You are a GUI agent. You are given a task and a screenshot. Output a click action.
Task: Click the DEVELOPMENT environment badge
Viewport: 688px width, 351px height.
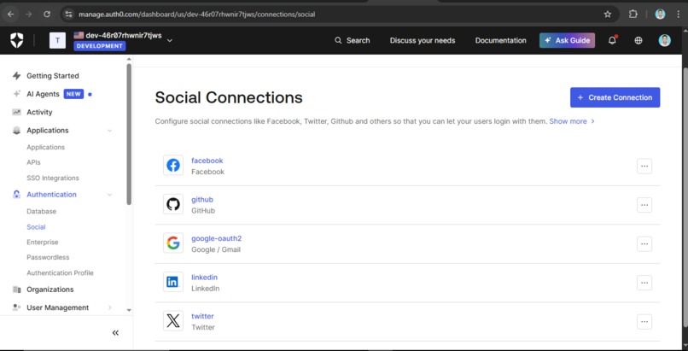[100, 46]
